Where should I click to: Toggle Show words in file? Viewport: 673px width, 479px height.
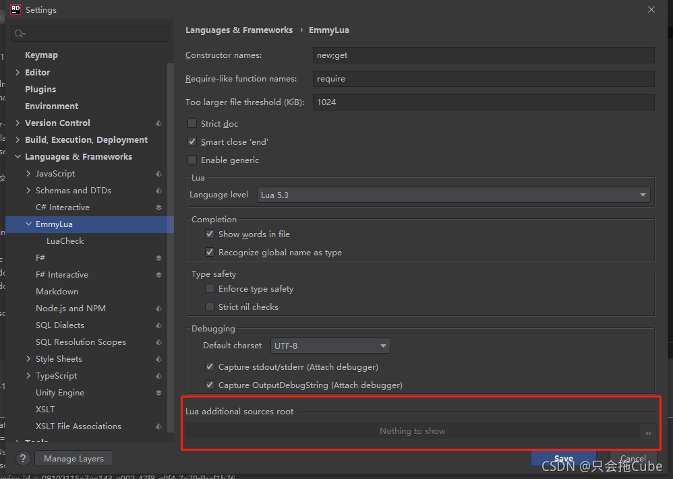point(210,234)
